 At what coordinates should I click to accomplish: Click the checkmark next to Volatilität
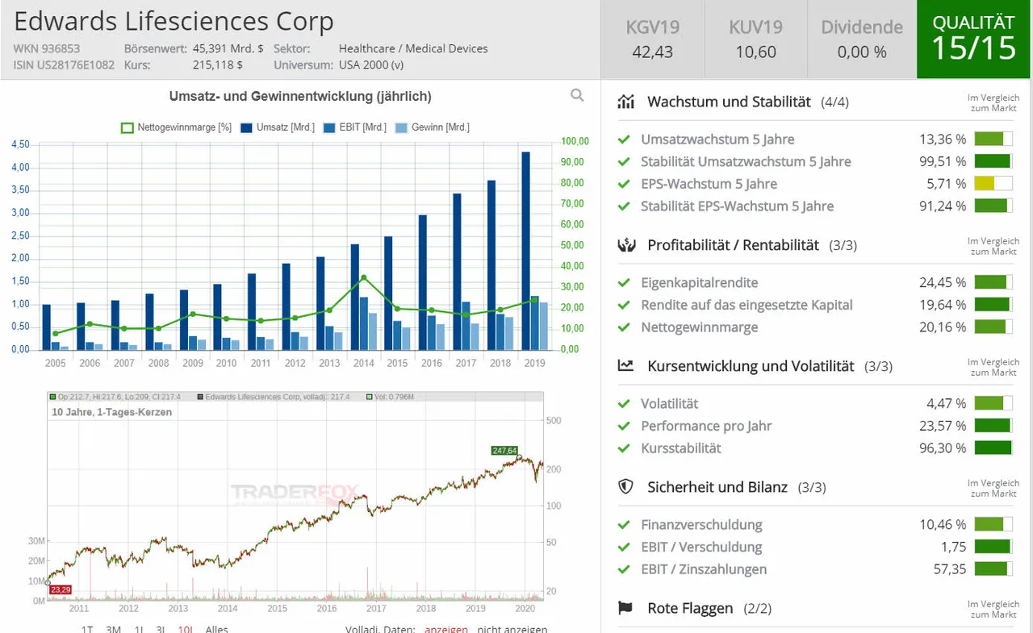click(x=624, y=404)
